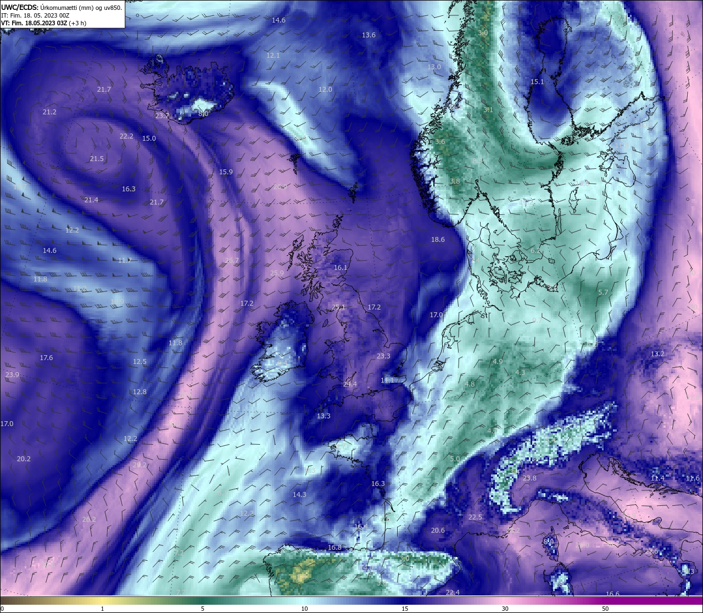Click the map value '5.7'

click(603, 292)
